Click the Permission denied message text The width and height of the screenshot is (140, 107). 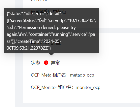pyautogui.click(x=37, y=27)
